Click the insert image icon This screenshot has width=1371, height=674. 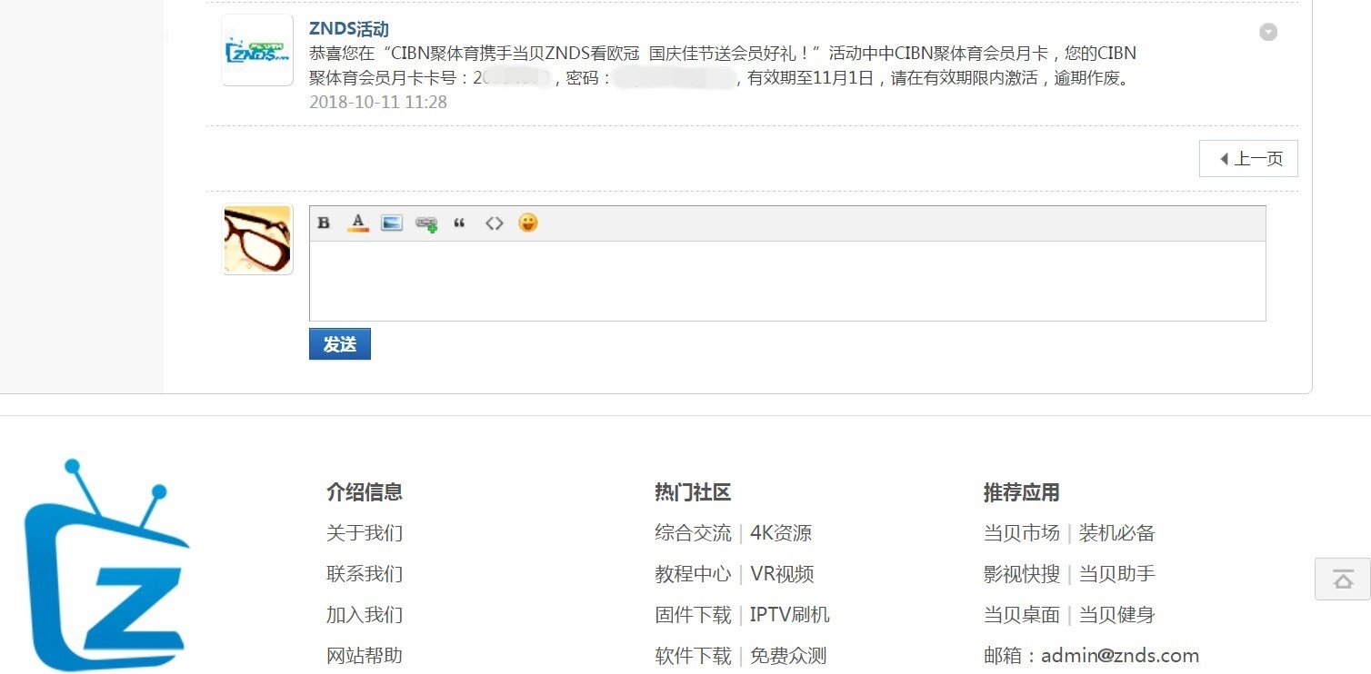[392, 223]
